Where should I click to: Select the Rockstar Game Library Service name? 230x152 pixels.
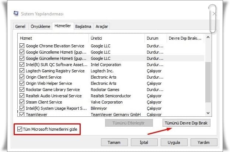click(53, 90)
